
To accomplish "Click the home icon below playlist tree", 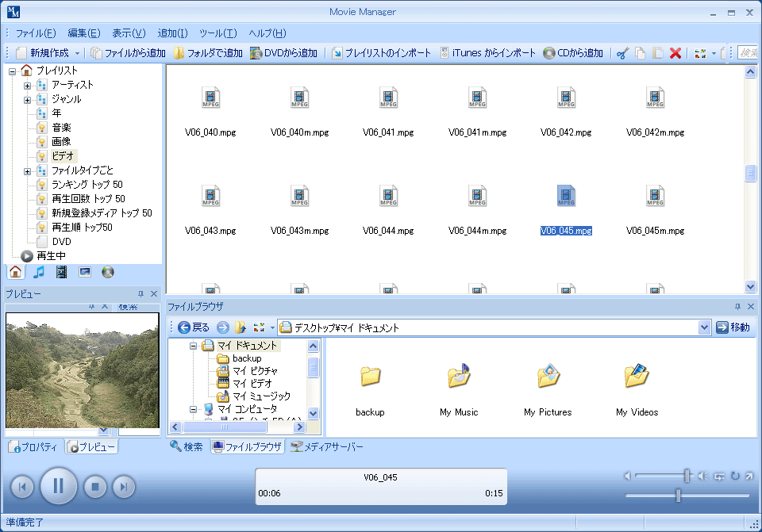I will tap(16, 272).
